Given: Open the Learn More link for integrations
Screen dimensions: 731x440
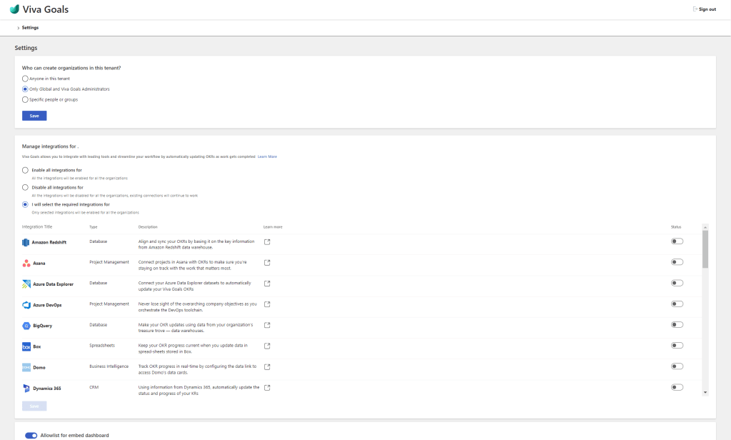Looking at the screenshot, I should tap(267, 156).
